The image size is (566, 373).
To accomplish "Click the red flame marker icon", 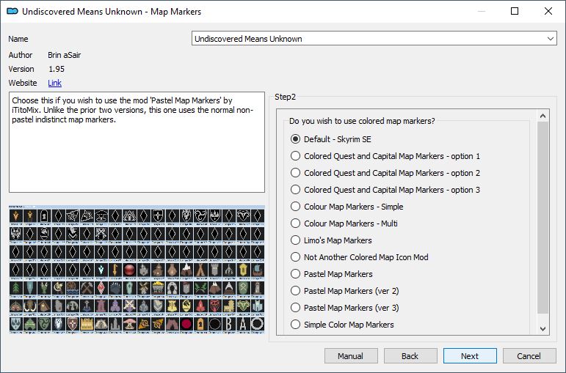I will [x=200, y=306].
